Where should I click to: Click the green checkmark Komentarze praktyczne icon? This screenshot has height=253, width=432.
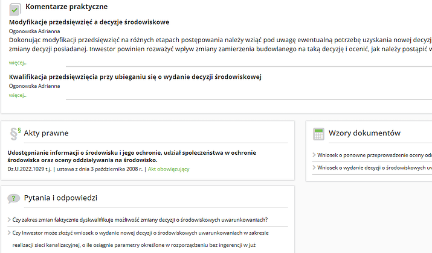click(15, 9)
